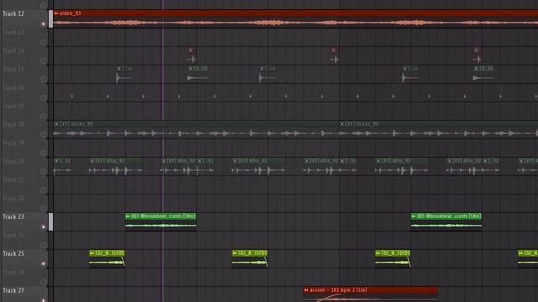Toggle the Track 21 mute circle

coord(43,190)
